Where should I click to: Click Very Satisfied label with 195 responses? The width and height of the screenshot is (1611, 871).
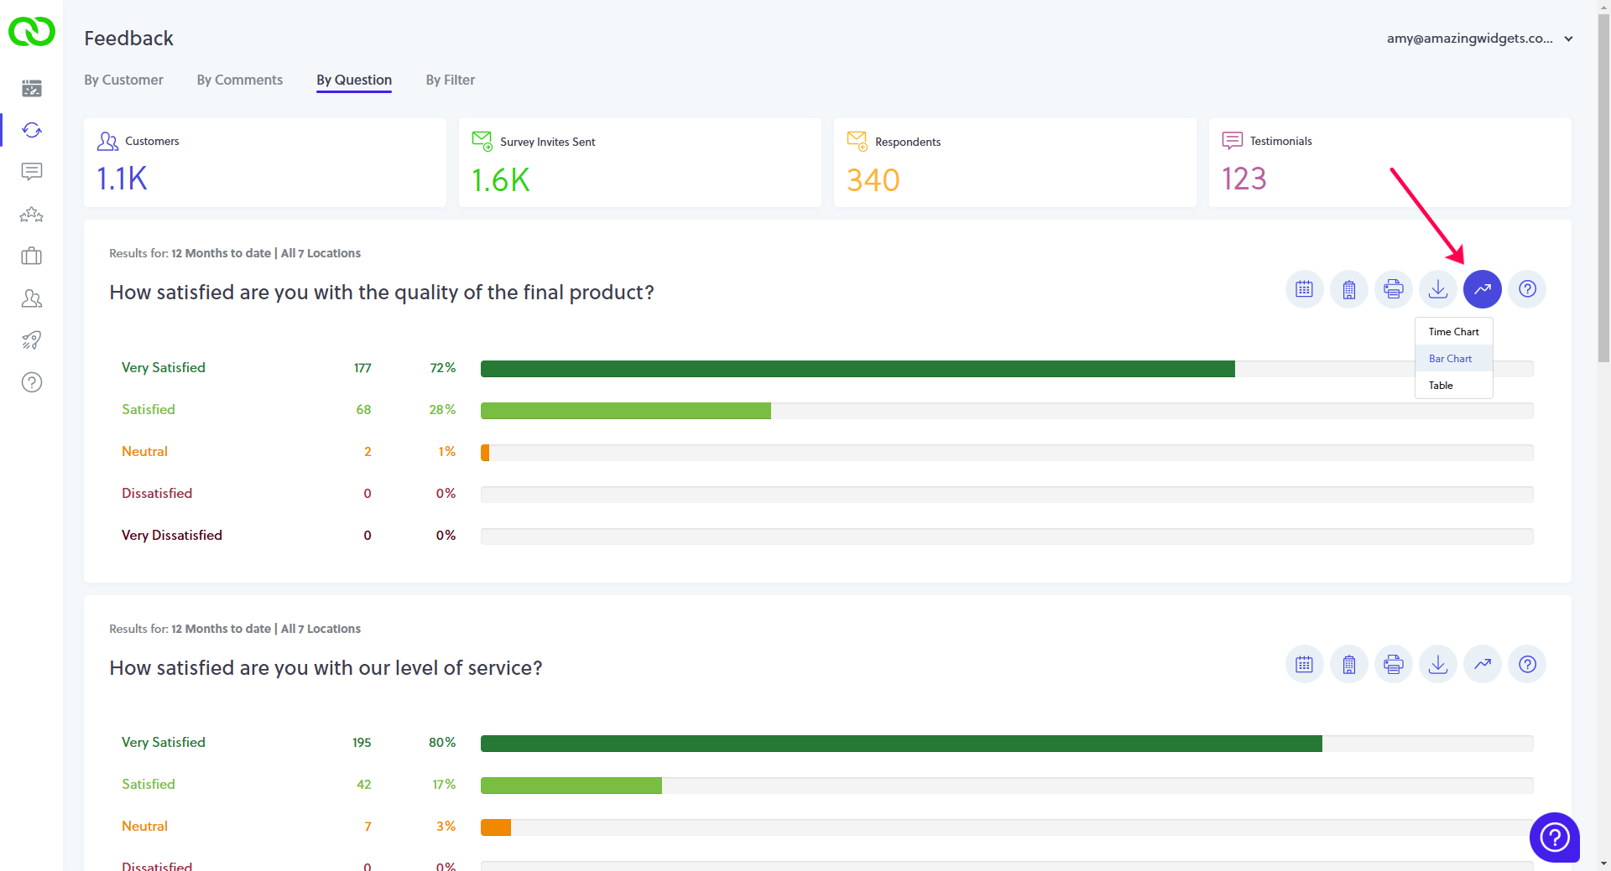[164, 743]
